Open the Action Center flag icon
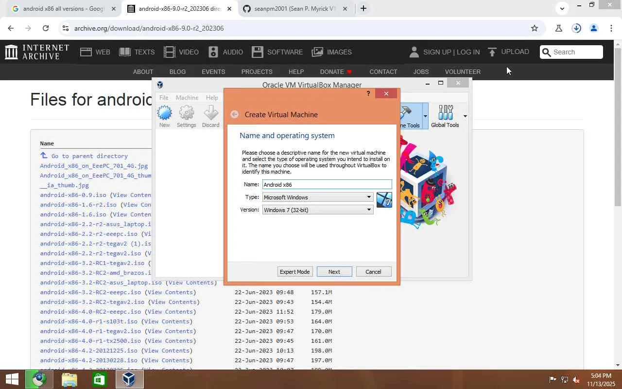 553,380
